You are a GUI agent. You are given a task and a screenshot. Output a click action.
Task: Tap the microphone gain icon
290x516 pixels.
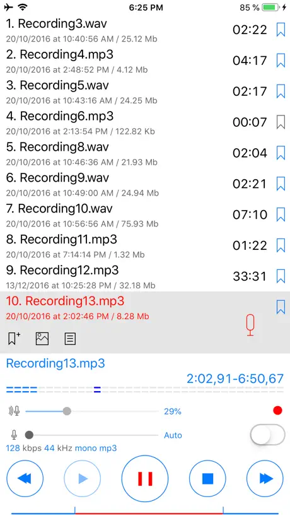click(14, 435)
